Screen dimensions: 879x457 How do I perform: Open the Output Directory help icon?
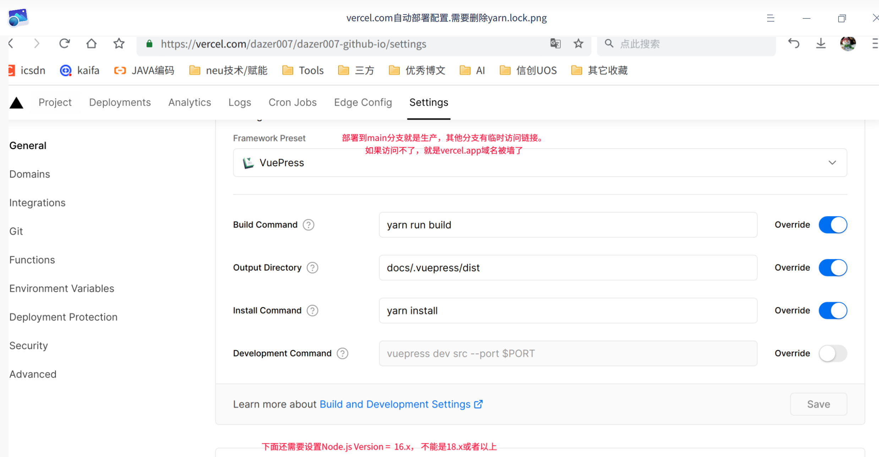tap(312, 268)
